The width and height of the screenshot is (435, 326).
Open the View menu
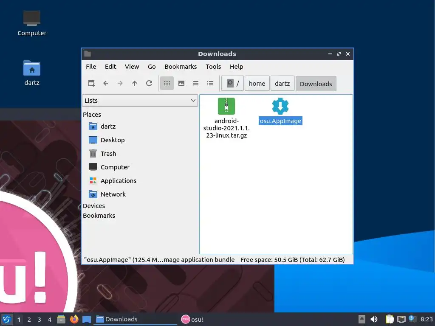pos(132,67)
